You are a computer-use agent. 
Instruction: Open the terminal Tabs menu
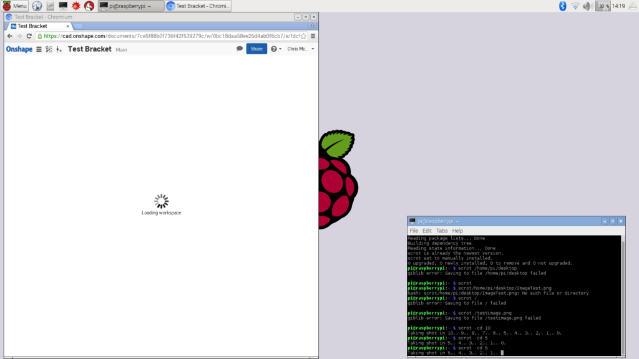(x=442, y=231)
